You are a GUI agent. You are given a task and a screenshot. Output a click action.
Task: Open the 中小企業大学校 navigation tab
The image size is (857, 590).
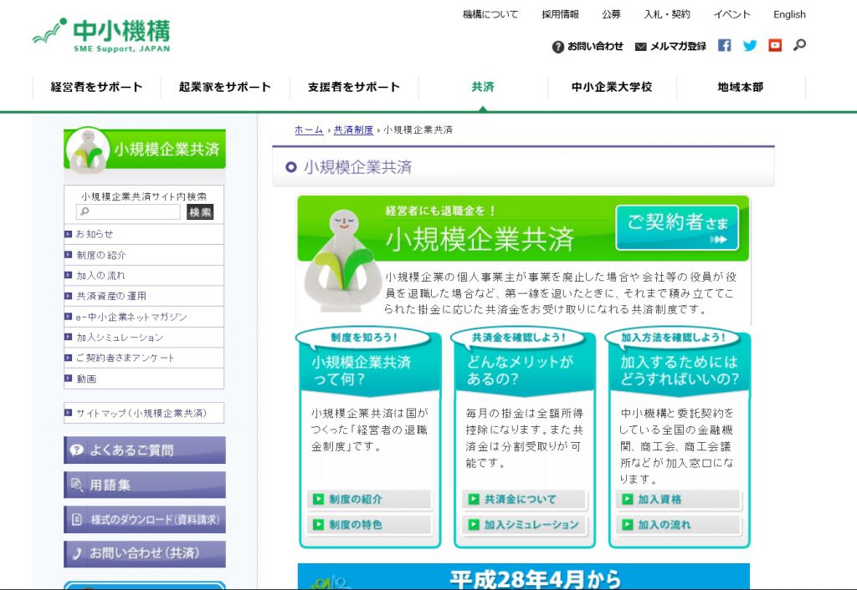point(612,87)
